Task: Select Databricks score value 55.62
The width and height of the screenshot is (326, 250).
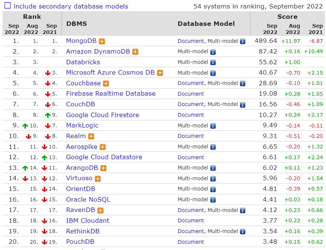Action: click(x=268, y=62)
